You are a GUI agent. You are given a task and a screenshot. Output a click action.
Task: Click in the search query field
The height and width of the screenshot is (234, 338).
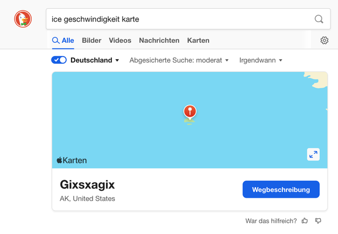(x=181, y=19)
